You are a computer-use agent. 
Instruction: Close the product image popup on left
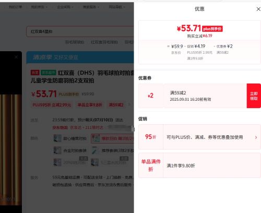[x=16, y=57]
